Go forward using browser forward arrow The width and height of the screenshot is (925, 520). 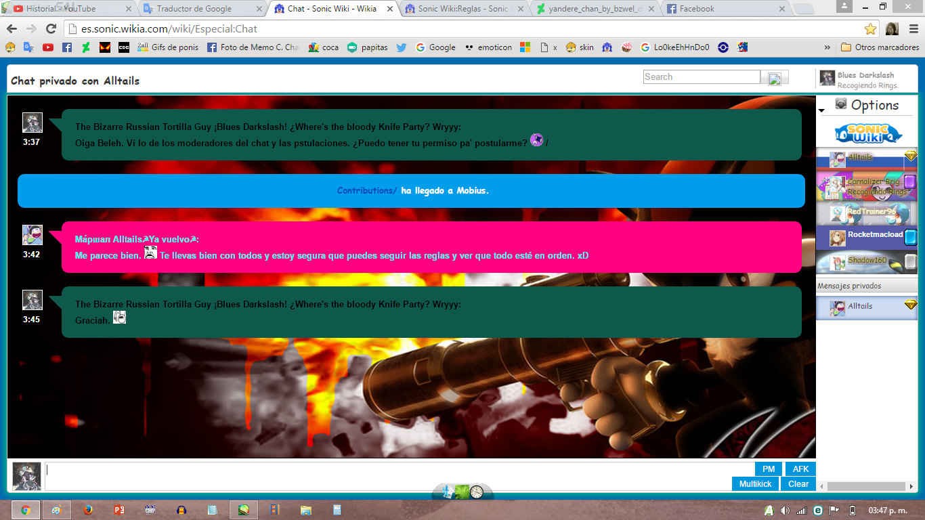point(31,28)
